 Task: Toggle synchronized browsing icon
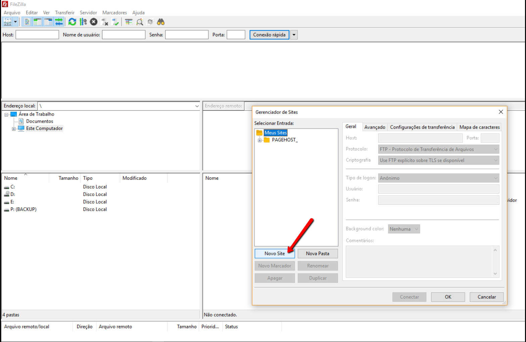click(150, 22)
